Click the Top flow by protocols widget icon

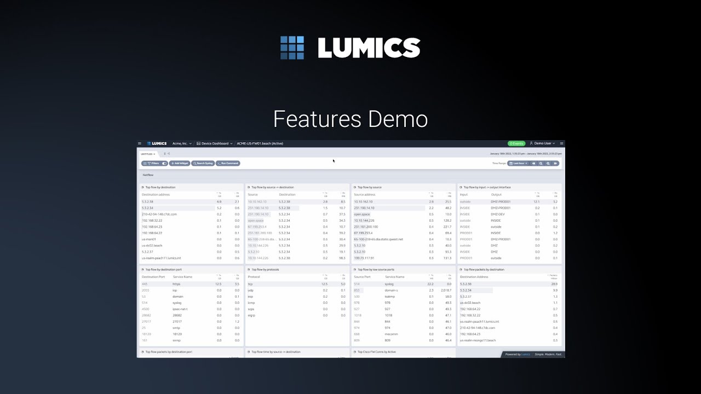click(249, 269)
